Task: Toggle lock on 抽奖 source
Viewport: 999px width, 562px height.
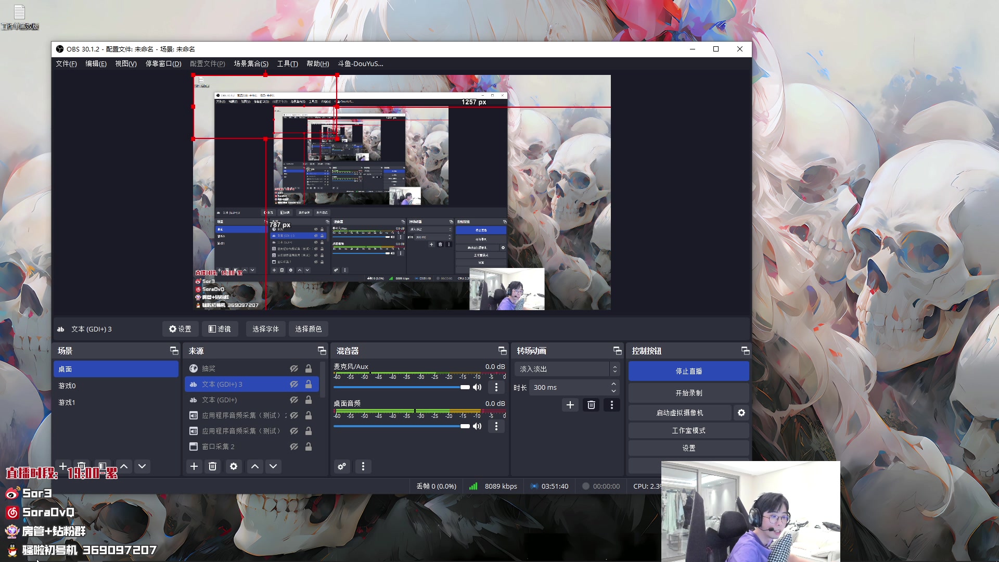Action: point(309,368)
